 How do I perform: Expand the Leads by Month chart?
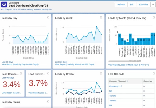(153, 17)
